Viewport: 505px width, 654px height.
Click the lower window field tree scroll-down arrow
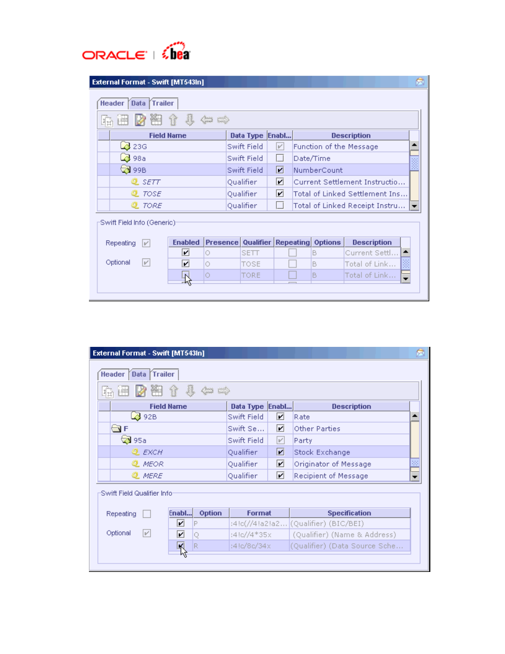coord(415,477)
